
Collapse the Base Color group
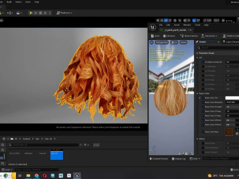[197, 93]
